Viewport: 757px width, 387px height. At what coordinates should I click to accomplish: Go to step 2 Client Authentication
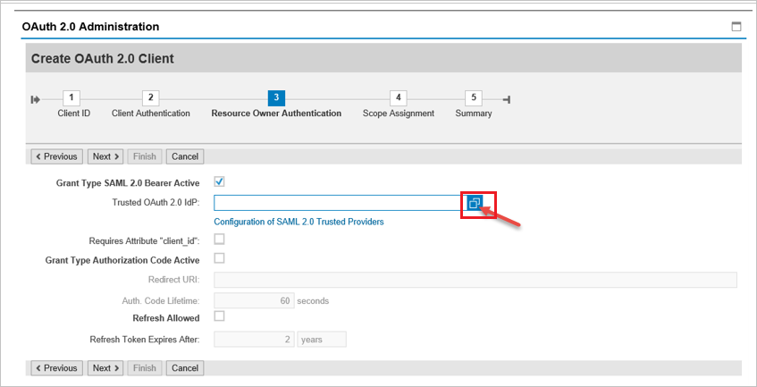coord(151,97)
